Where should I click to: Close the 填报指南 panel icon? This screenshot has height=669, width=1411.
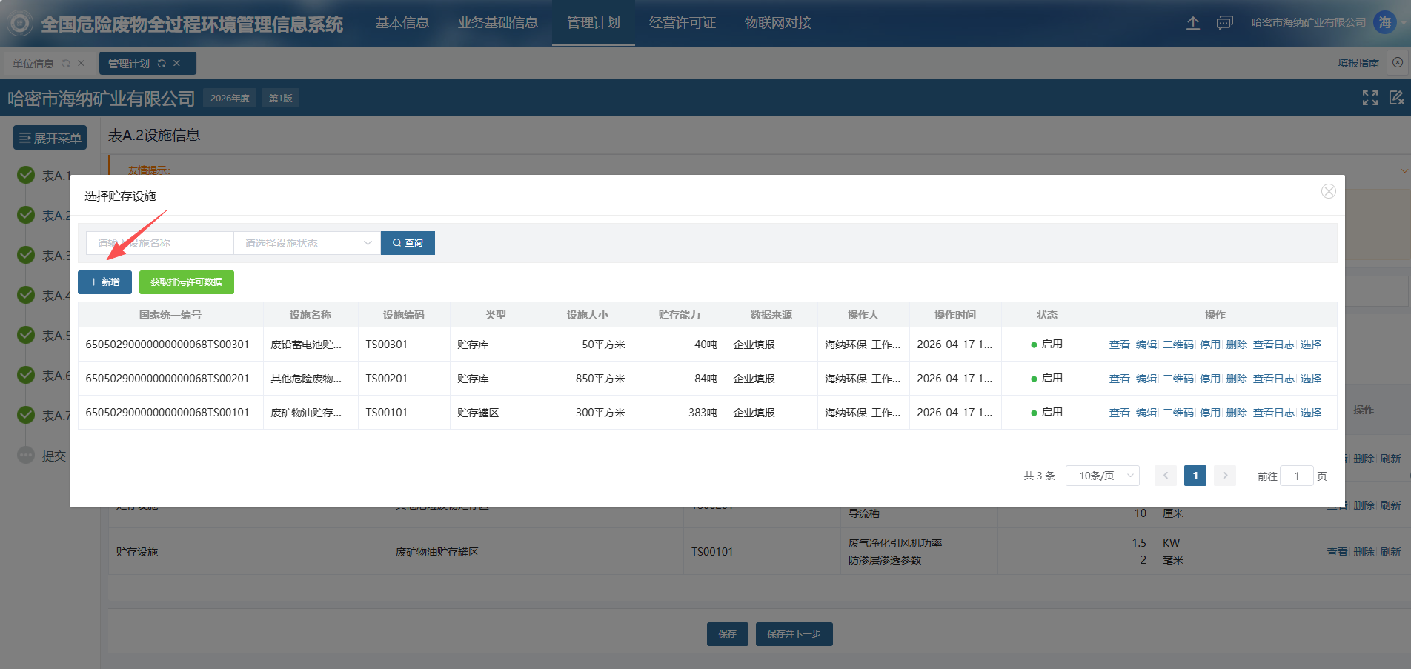coord(1397,63)
